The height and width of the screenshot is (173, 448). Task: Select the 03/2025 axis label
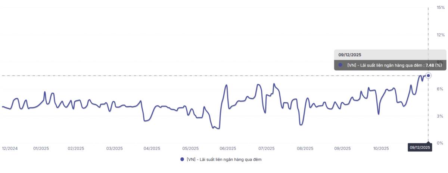[115, 148]
